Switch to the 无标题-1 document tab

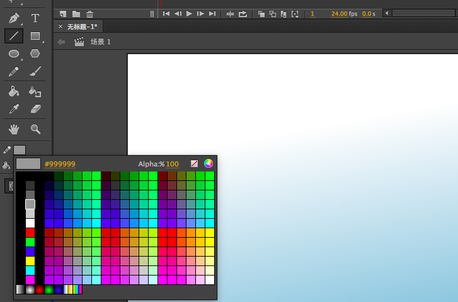[x=82, y=26]
